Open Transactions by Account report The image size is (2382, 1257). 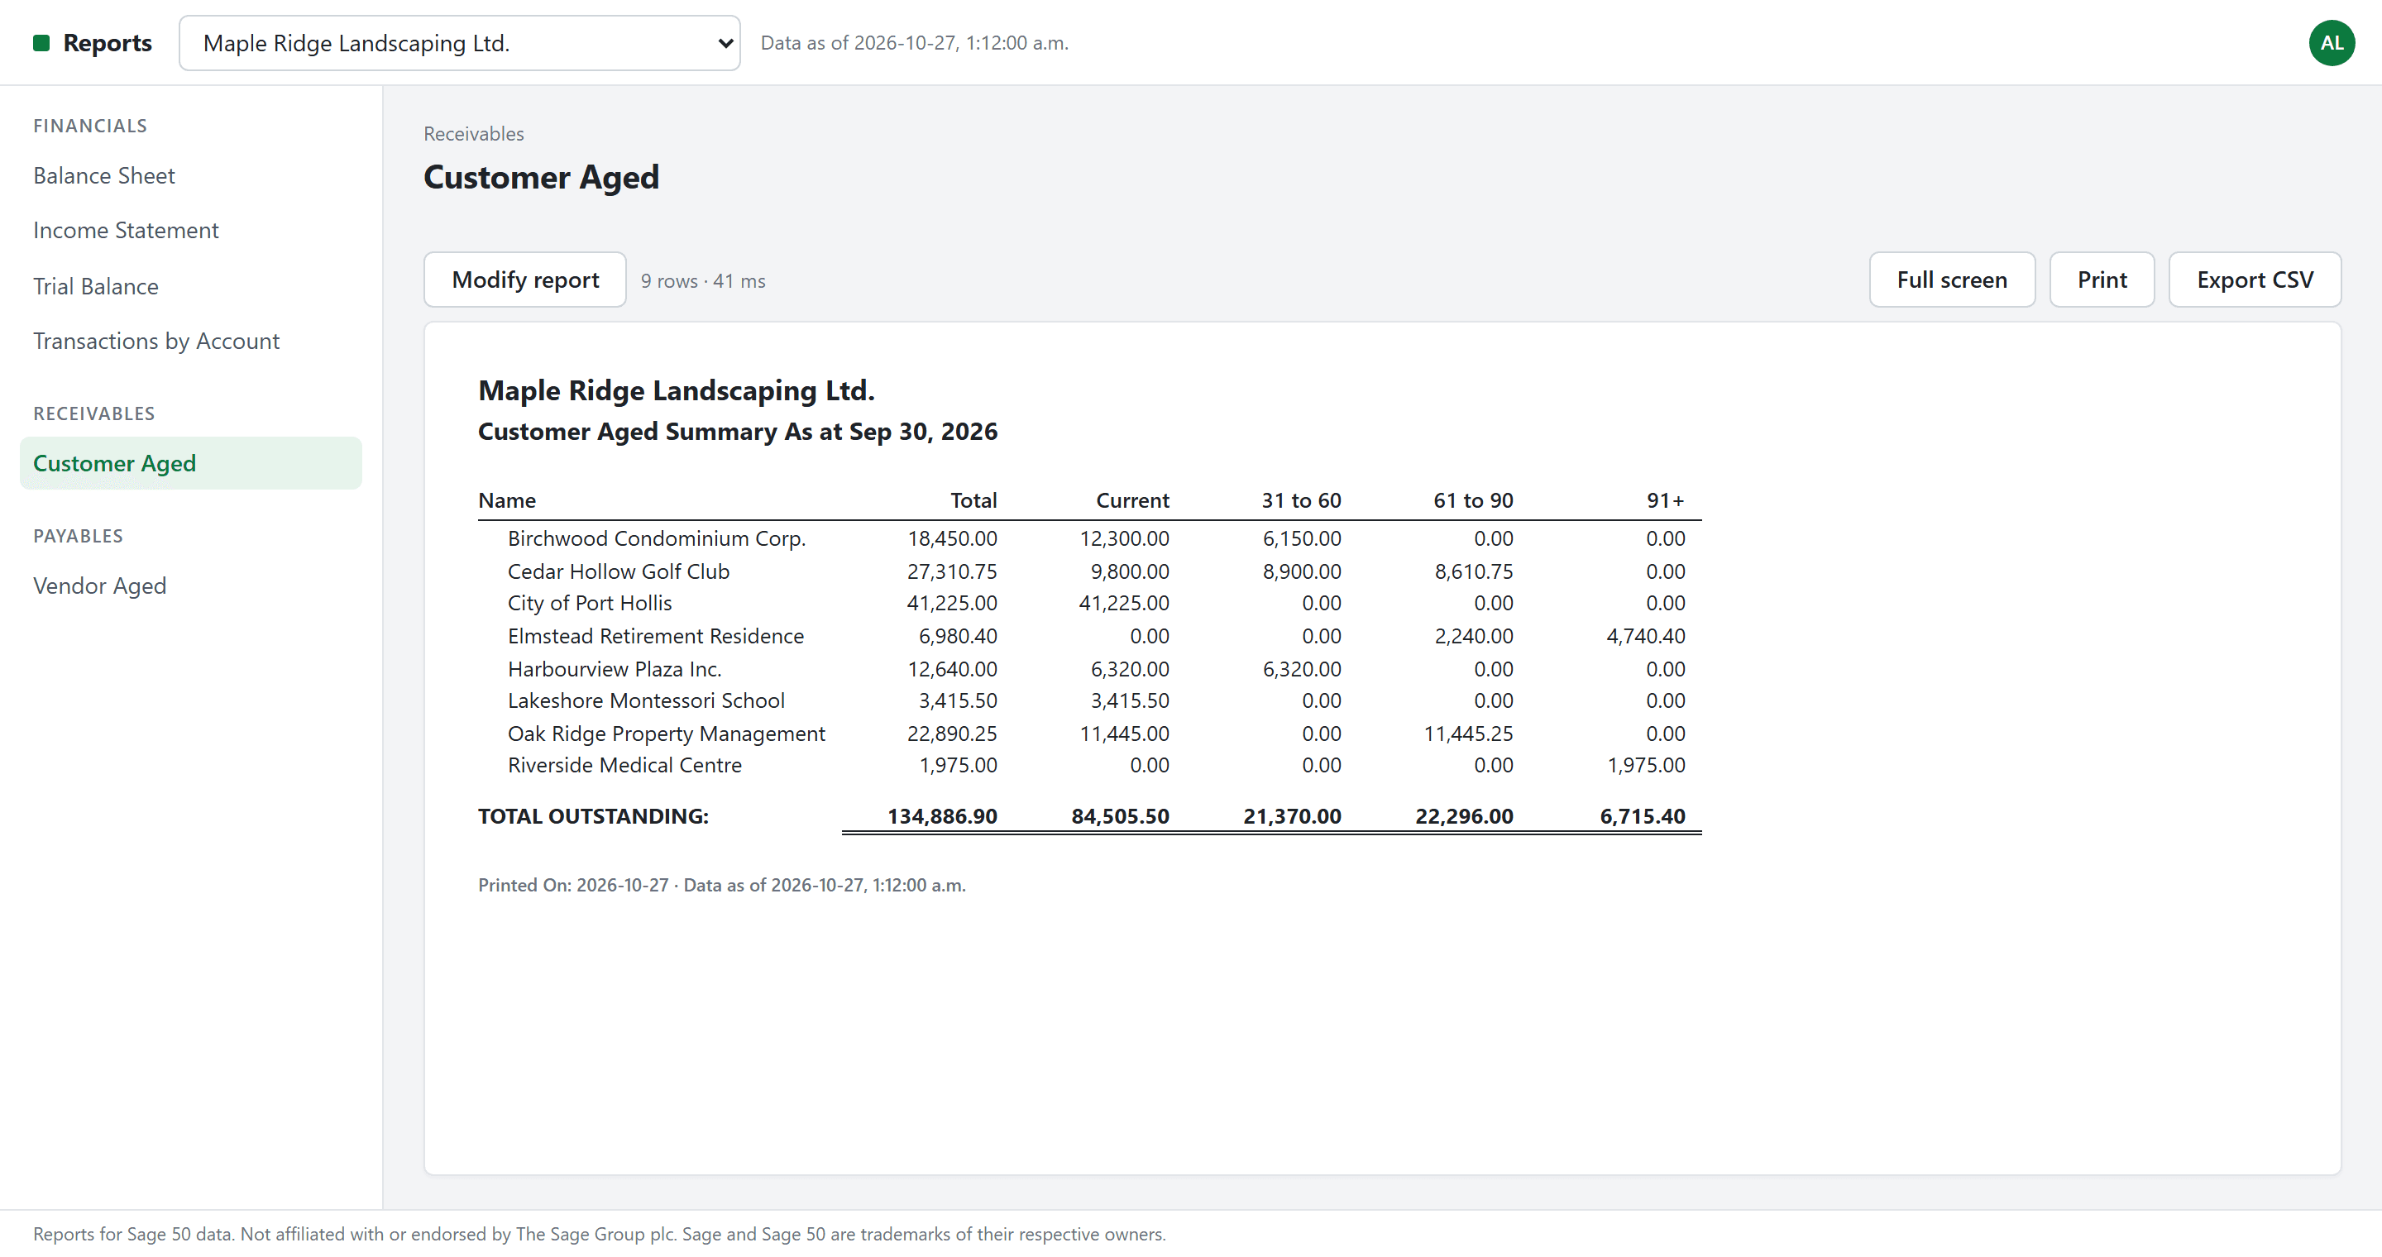click(x=156, y=341)
